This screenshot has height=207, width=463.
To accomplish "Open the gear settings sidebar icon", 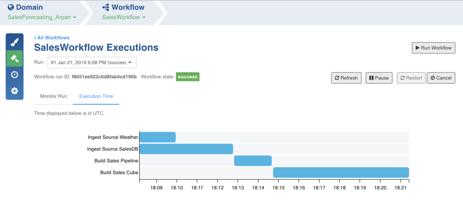I will 14,91.
